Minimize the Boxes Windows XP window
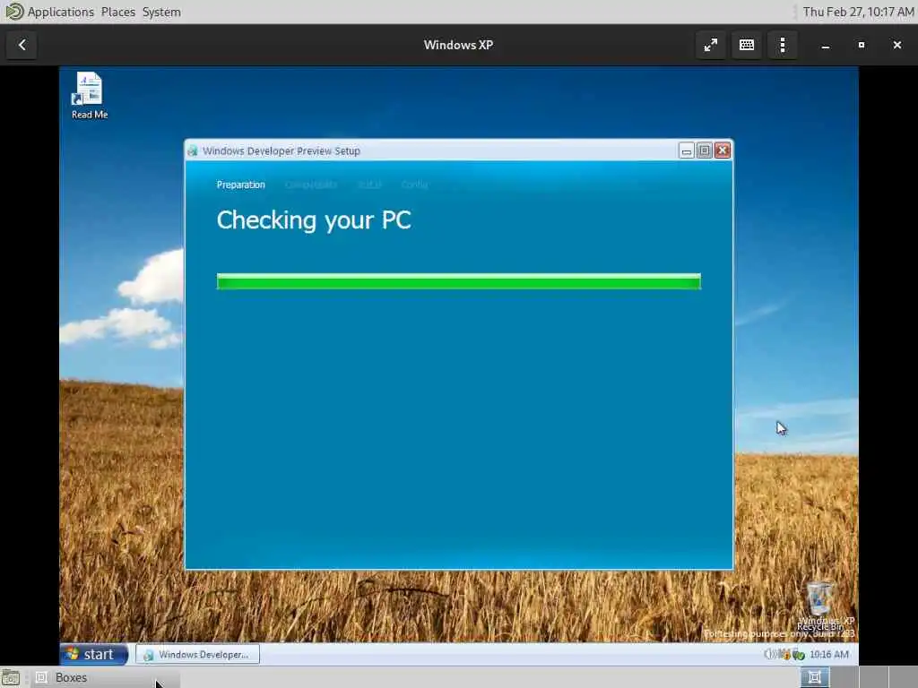918x688 pixels. tap(826, 45)
